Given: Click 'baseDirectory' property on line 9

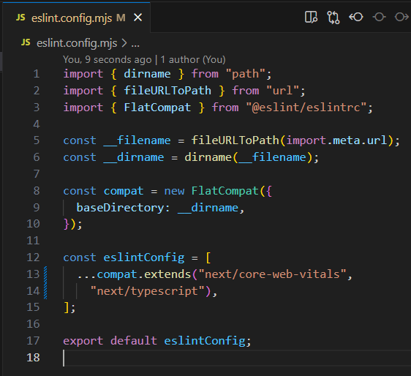Looking at the screenshot, I should point(121,208).
